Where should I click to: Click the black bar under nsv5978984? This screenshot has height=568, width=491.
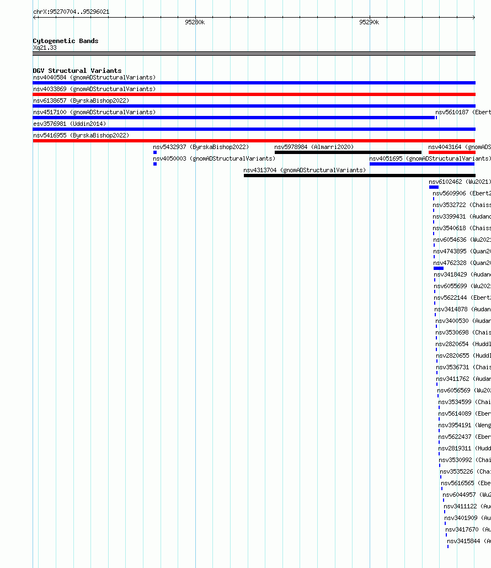point(348,152)
